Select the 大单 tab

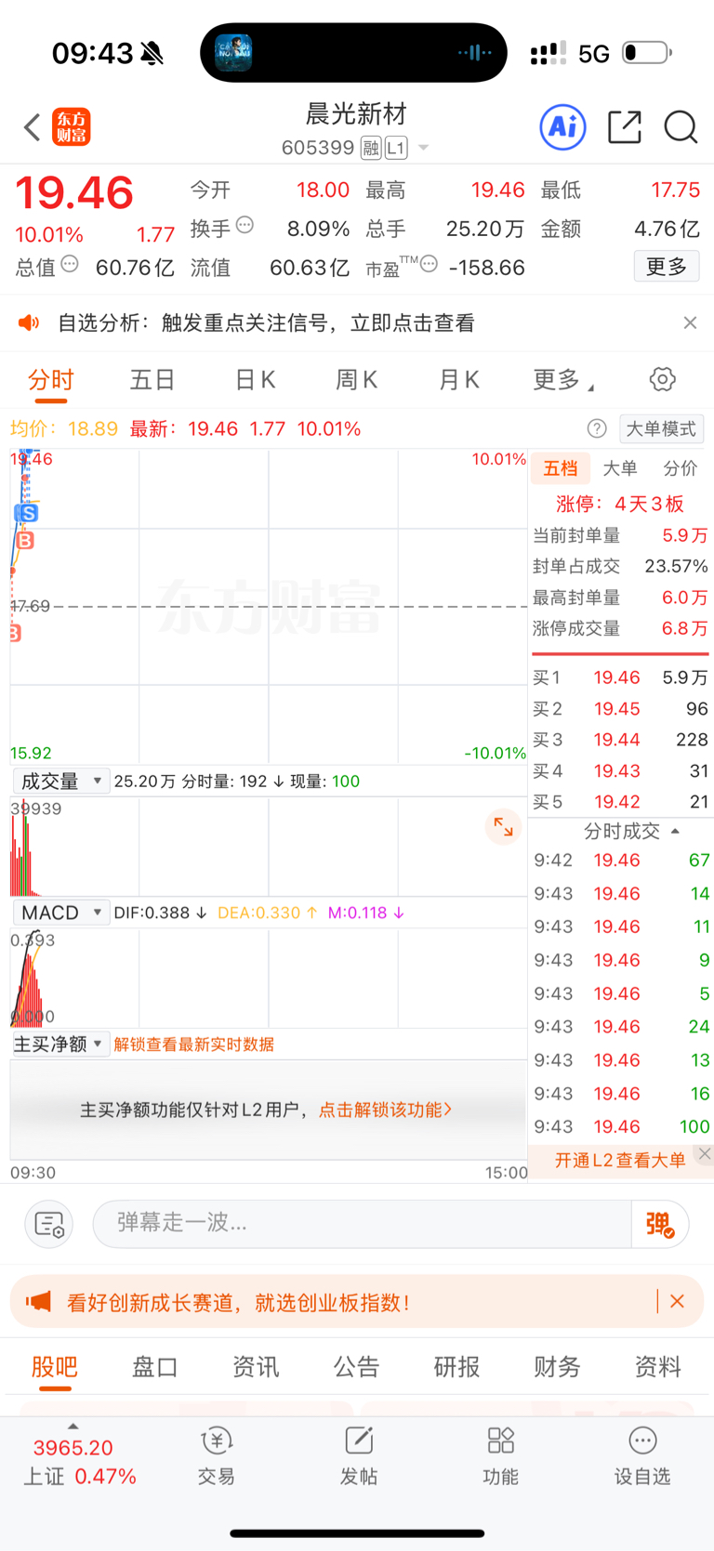point(620,468)
